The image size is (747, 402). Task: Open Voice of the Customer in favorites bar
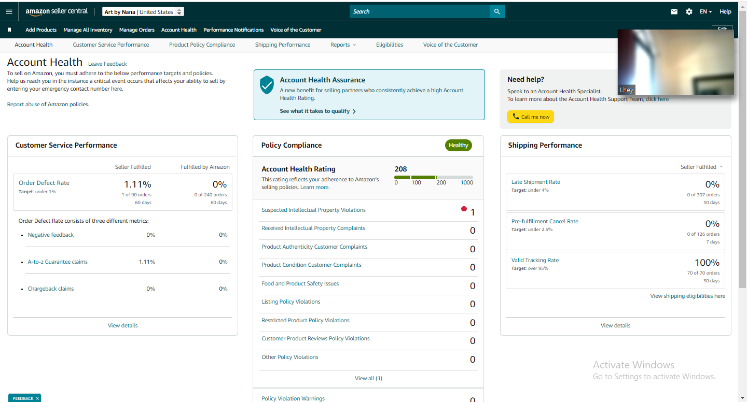[296, 30]
